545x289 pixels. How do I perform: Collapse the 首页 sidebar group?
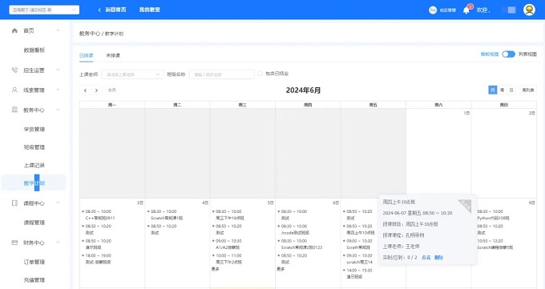(x=58, y=30)
